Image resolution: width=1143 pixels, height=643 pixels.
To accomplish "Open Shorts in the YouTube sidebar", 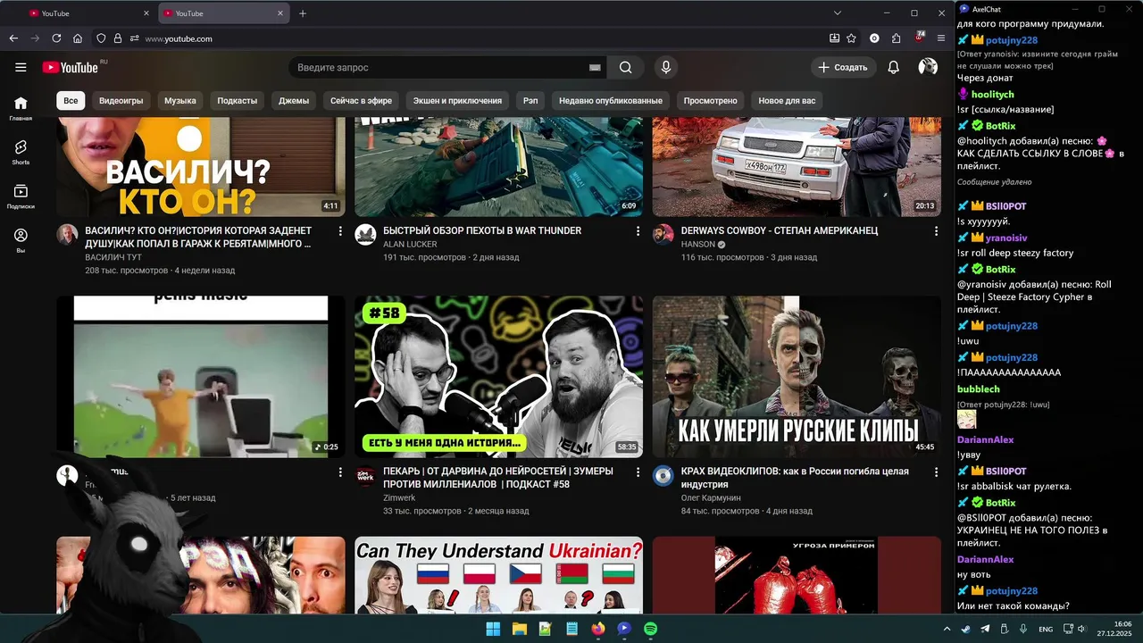I will click(21, 152).
